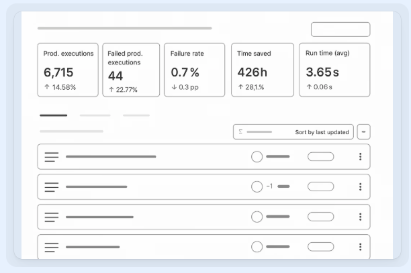Select the circle next to the -1 label
Image resolution: width=411 pixels, height=273 pixels.
pos(257,186)
